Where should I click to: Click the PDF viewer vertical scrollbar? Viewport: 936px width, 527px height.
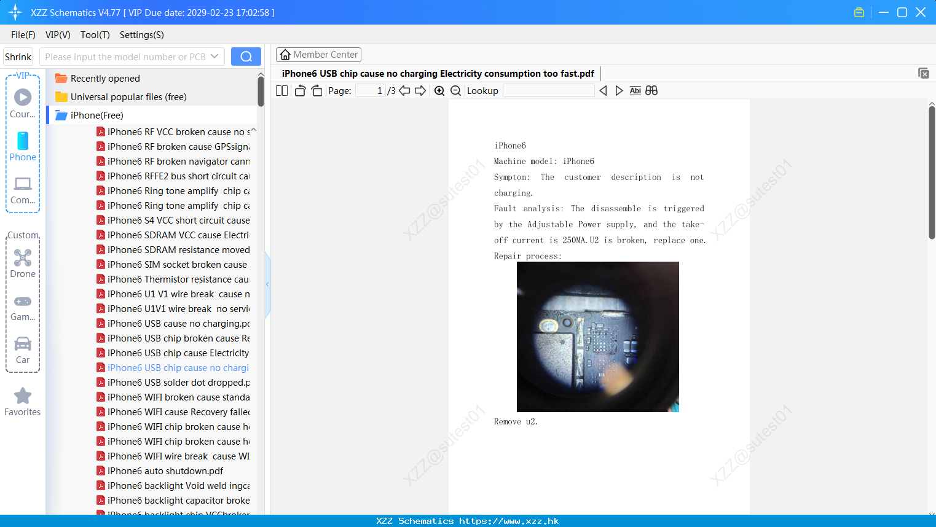[932, 172]
